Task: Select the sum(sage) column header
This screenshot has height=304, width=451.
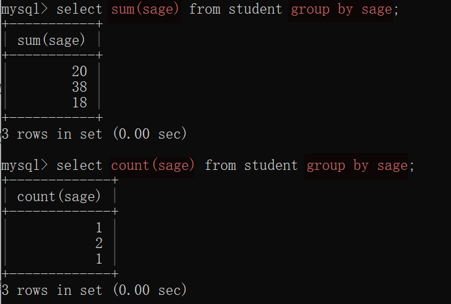Action: pyautogui.click(x=51, y=40)
